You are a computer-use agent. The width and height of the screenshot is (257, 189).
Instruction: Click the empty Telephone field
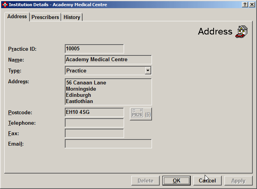(94, 123)
